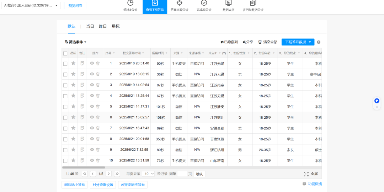Open the survey selector dropdown AI教育机器人调研
This screenshot has width=384, height=192.
point(31,5)
